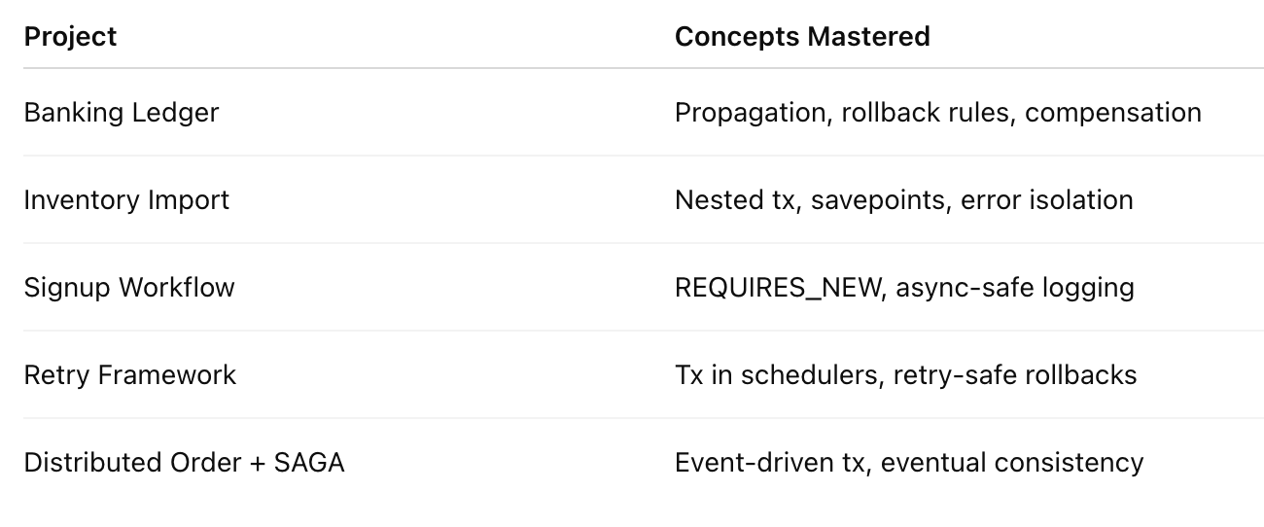The height and width of the screenshot is (527, 1264).
Task: Click the Concepts Mastered column header
Action: click(x=802, y=37)
